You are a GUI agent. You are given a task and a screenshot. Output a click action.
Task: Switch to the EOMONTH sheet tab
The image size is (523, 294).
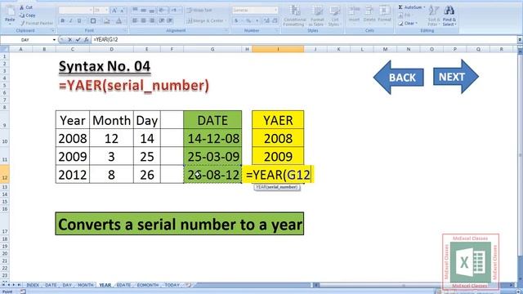point(148,285)
